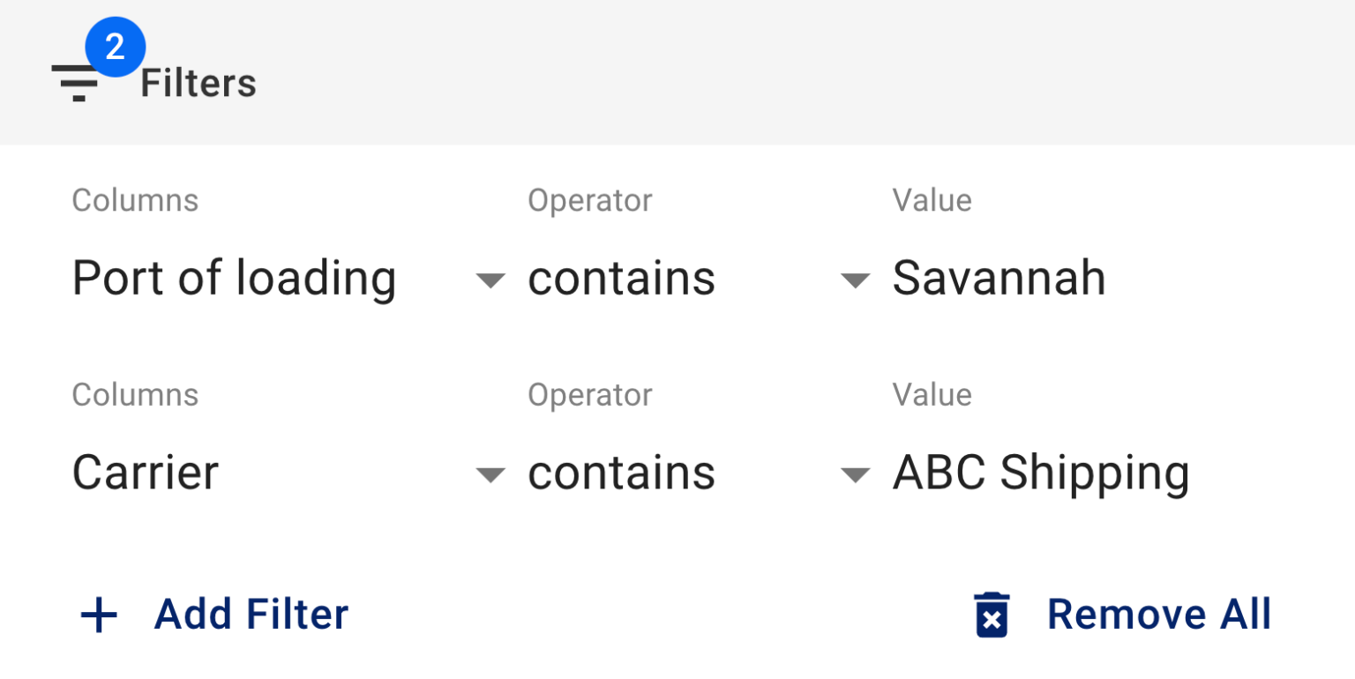Click the chevron next to ABC Shipping value
1355x679 pixels.
854,474
